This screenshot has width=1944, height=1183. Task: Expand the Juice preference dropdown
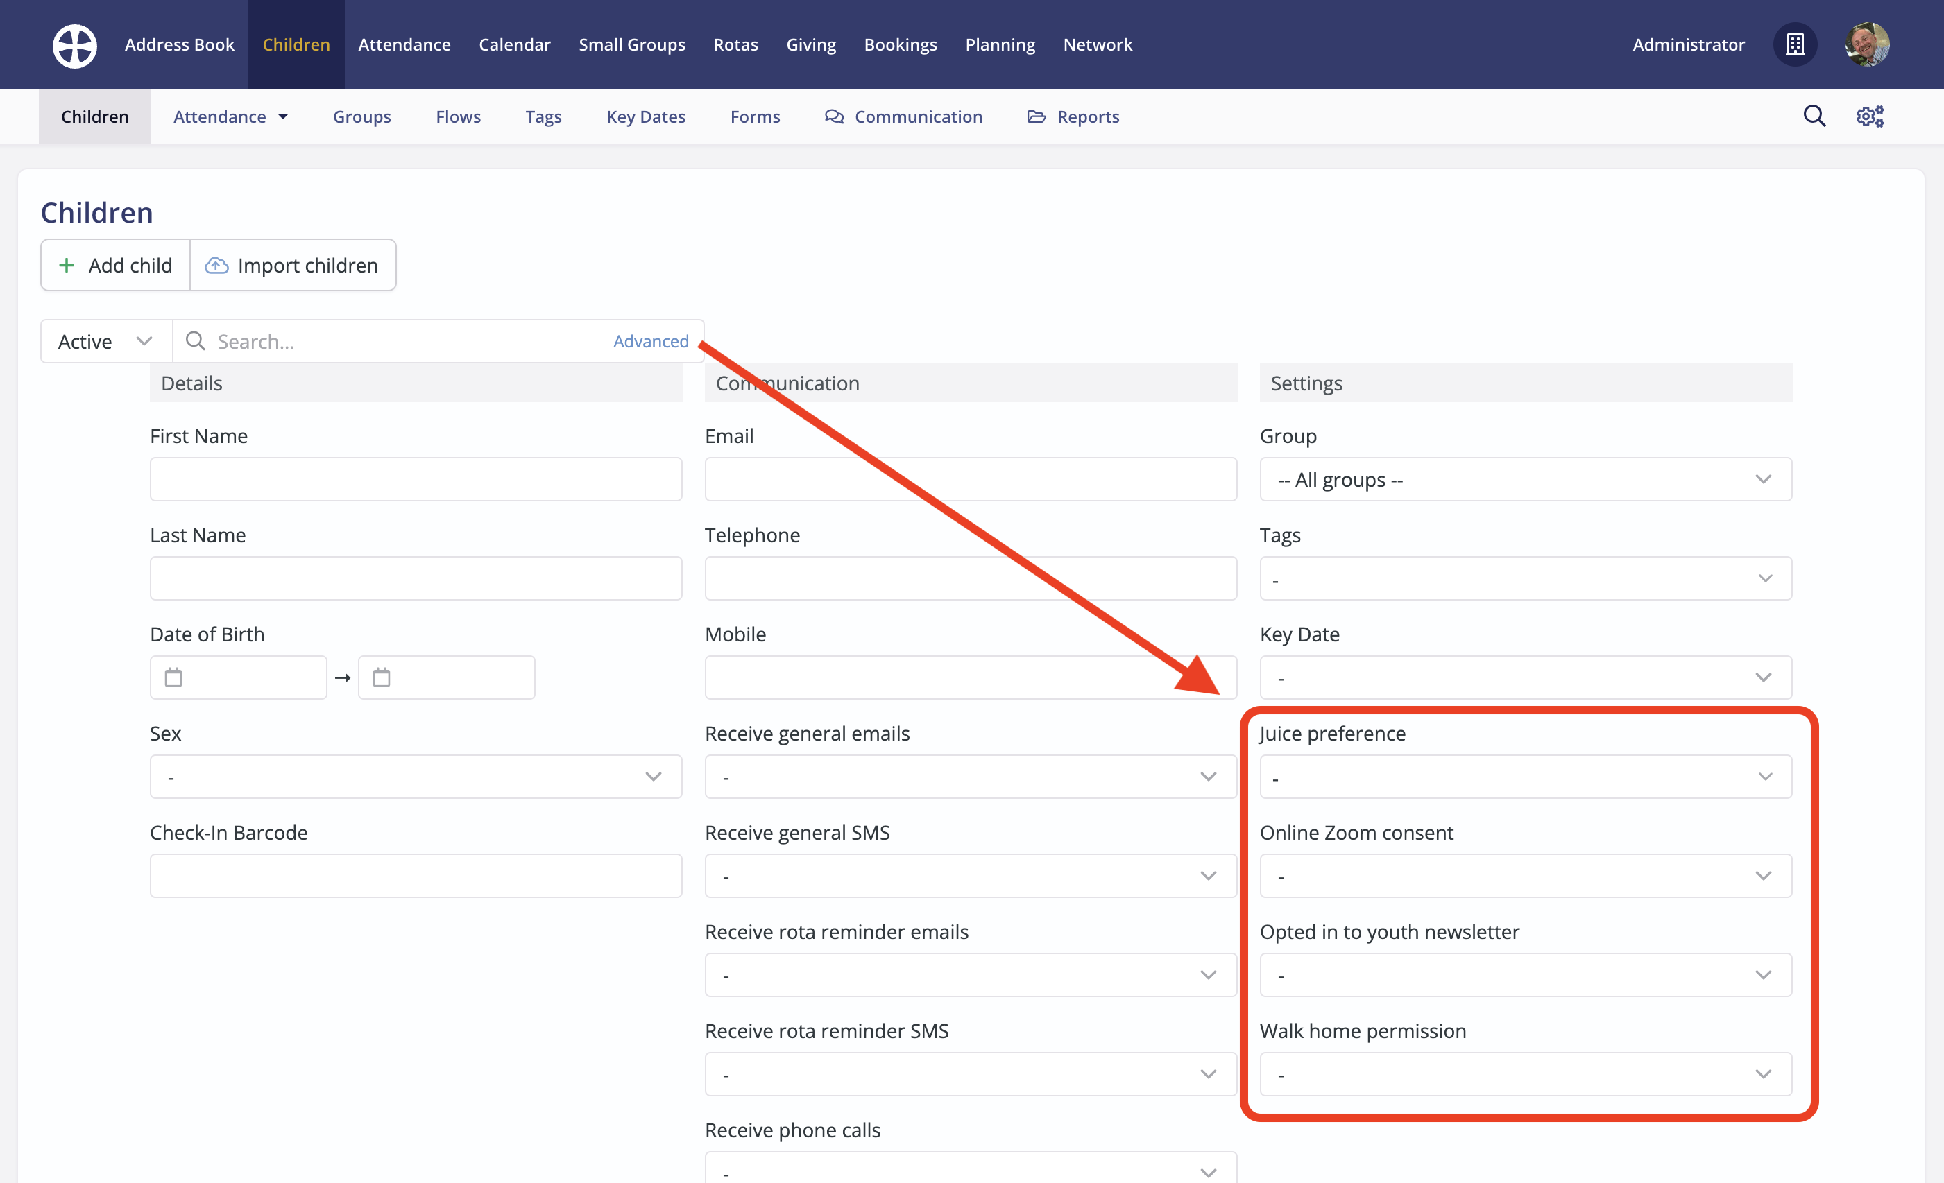[1525, 777]
